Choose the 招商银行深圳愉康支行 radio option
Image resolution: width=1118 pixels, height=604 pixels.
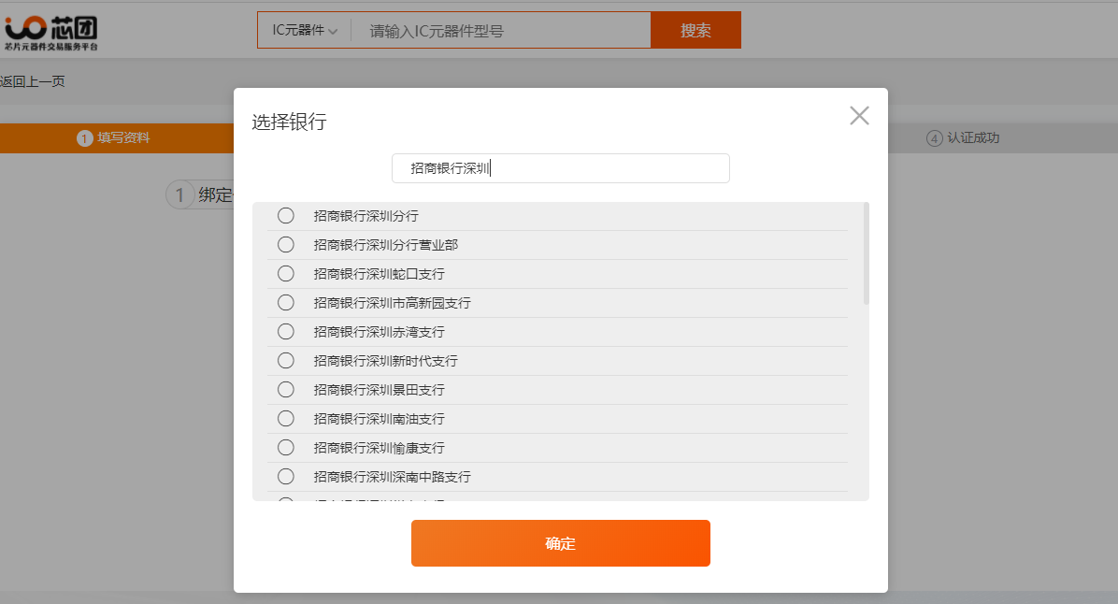point(286,448)
